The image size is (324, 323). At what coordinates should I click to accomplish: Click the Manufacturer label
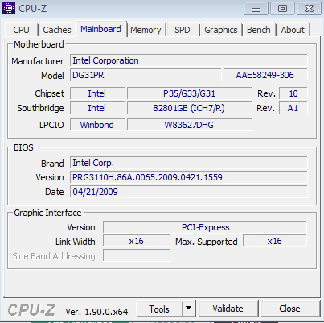38,61
